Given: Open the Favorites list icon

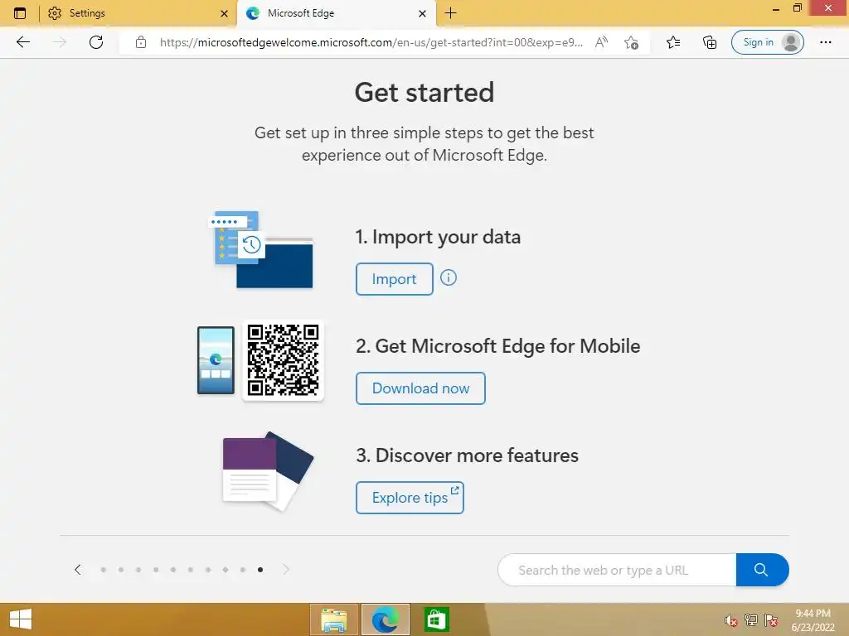Looking at the screenshot, I should tap(673, 42).
